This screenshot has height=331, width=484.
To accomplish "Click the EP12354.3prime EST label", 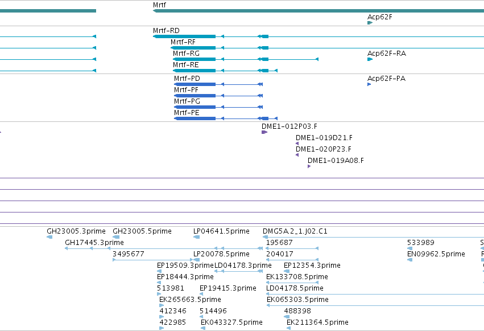I will click(312, 265).
